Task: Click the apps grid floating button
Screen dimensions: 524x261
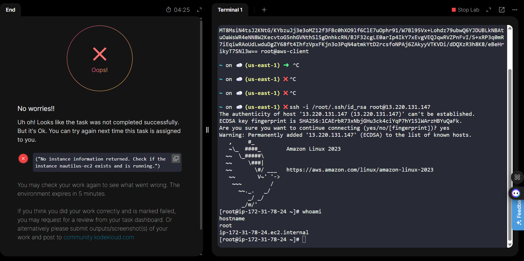Action: [x=517, y=177]
